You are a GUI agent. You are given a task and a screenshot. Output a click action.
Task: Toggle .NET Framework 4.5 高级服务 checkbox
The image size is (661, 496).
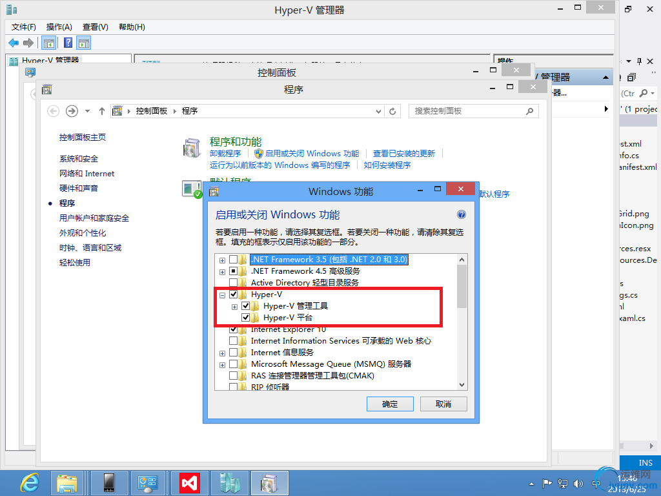coord(233,271)
